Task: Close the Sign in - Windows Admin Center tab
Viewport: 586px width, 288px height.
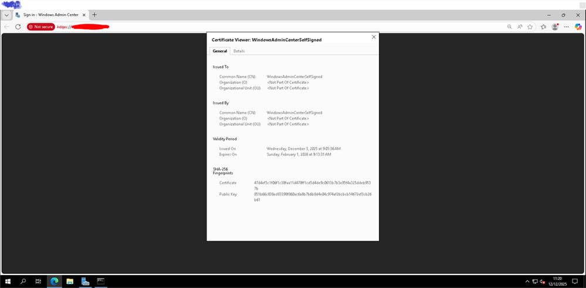Action: 84,15
